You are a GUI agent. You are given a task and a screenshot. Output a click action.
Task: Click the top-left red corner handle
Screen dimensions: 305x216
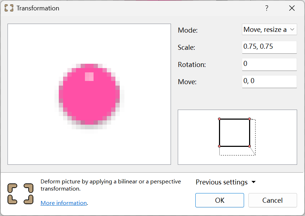coord(219,119)
